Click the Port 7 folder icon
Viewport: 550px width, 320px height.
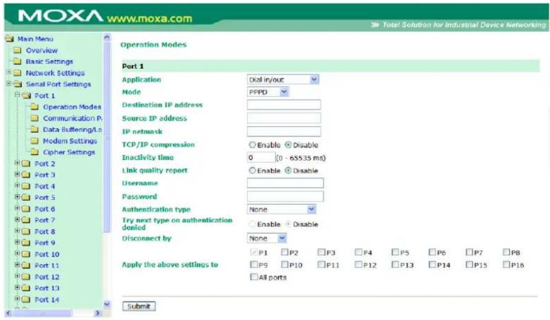point(26,220)
